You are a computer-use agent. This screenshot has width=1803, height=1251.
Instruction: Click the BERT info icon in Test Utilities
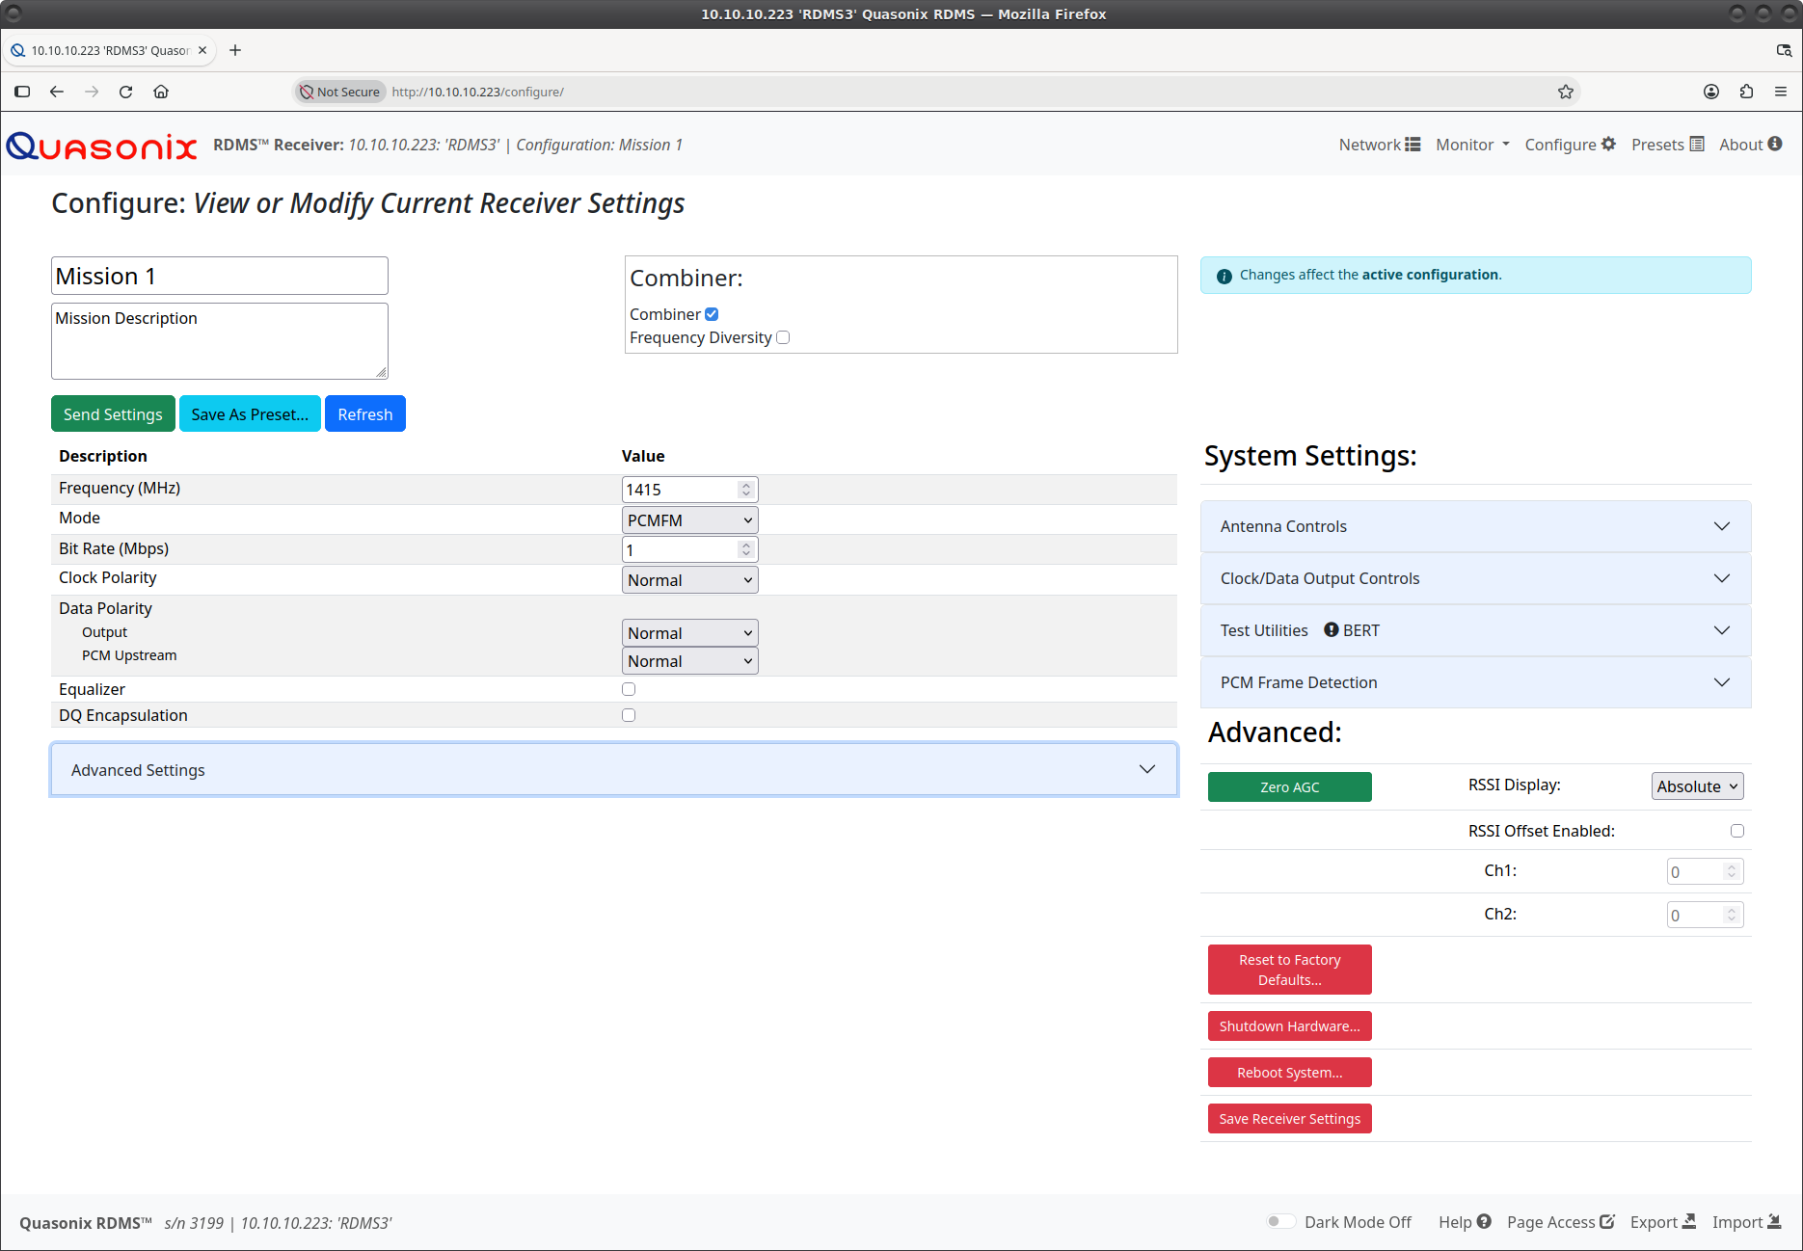coord(1332,629)
